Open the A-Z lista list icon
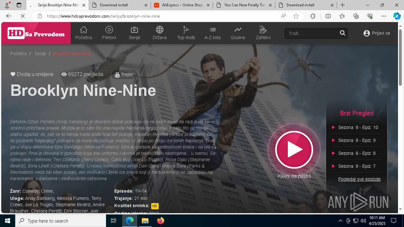This screenshot has width=404, height=227. click(212, 33)
